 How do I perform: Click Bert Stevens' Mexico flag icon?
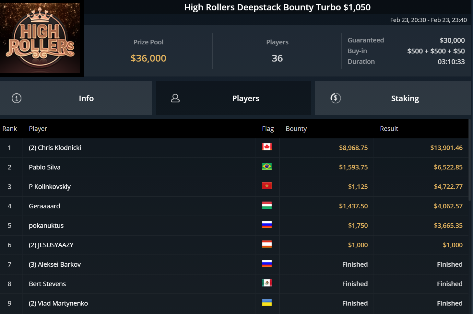(x=266, y=283)
